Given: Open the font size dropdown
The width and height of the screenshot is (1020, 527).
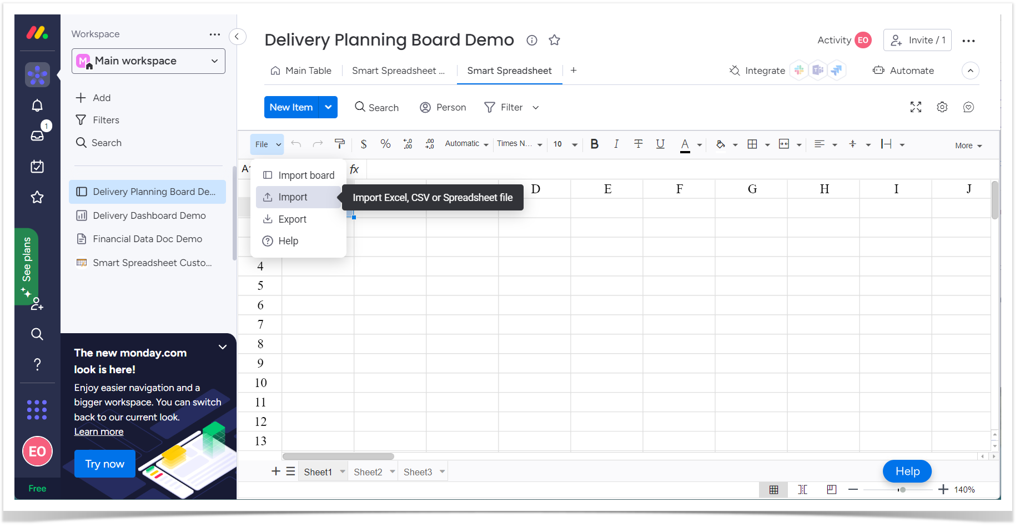Looking at the screenshot, I should tap(564, 144).
